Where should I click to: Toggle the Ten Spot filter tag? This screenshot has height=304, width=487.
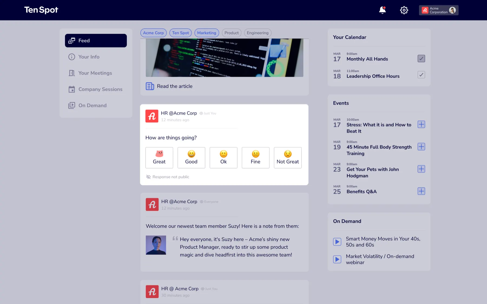pyautogui.click(x=180, y=33)
